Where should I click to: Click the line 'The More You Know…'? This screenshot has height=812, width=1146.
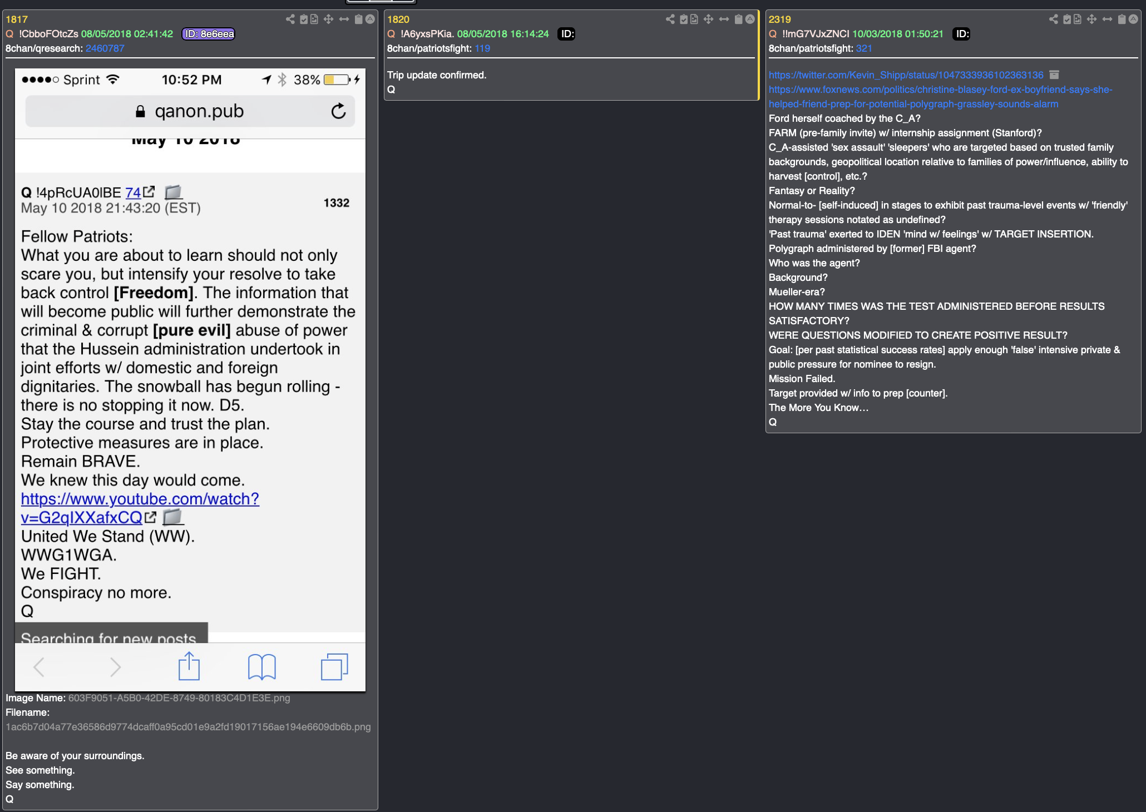point(819,408)
